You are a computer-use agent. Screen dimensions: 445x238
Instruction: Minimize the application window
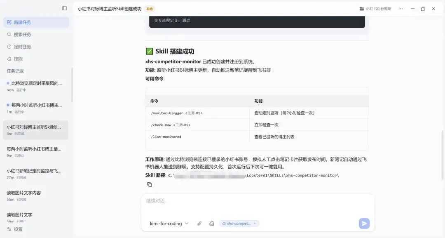coord(413,9)
